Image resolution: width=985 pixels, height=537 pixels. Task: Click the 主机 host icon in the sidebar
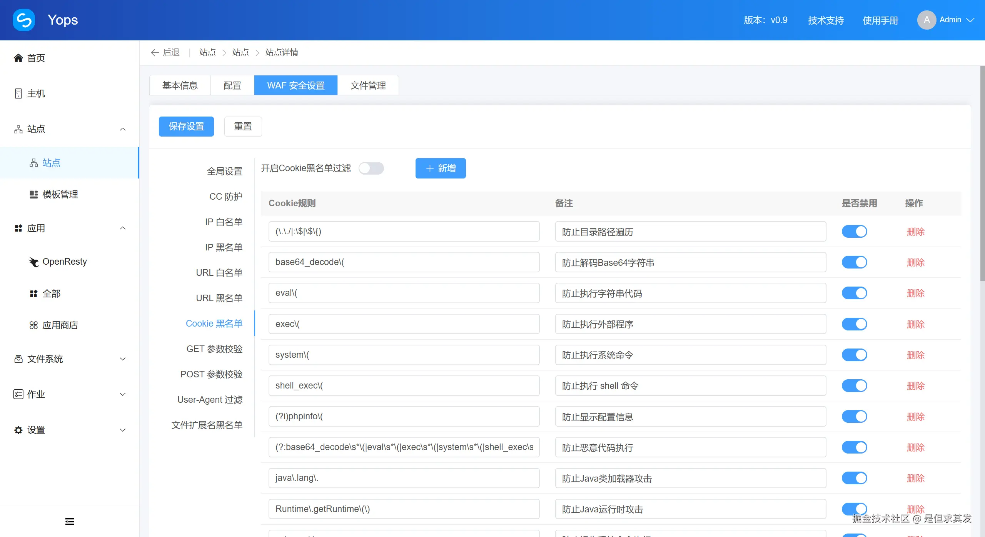(x=18, y=93)
